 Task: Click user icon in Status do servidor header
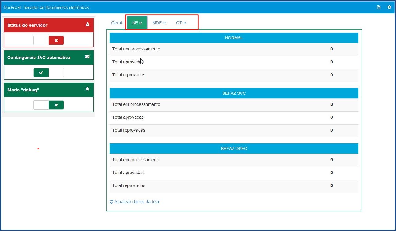tap(87, 24)
